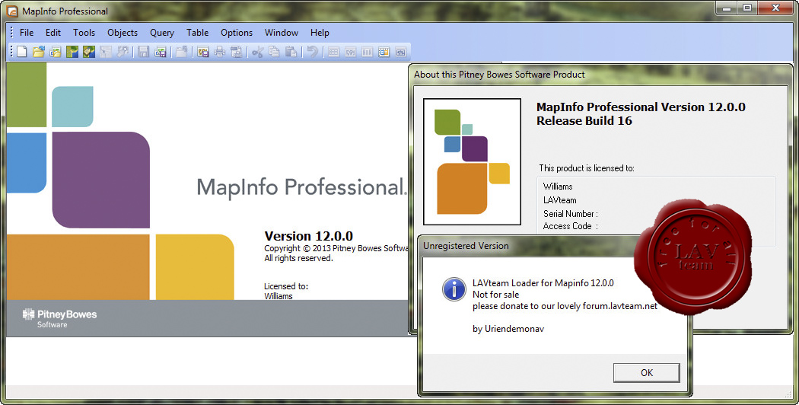
Task: Click the 'by Uriendemonav' text
Action: tap(508, 329)
